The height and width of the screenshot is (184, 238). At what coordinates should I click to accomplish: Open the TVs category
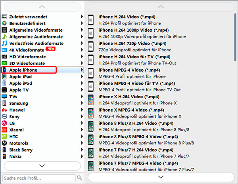(42, 97)
